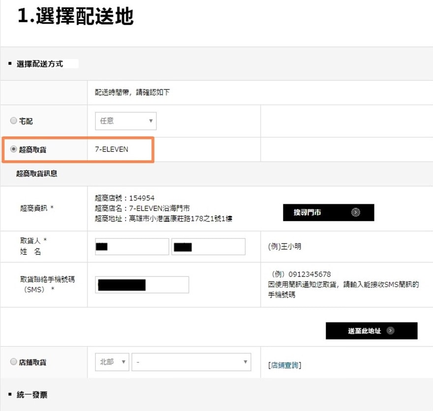Click the arrow icon on 送至此地址 button
433x411 pixels.
pyautogui.click(x=390, y=331)
